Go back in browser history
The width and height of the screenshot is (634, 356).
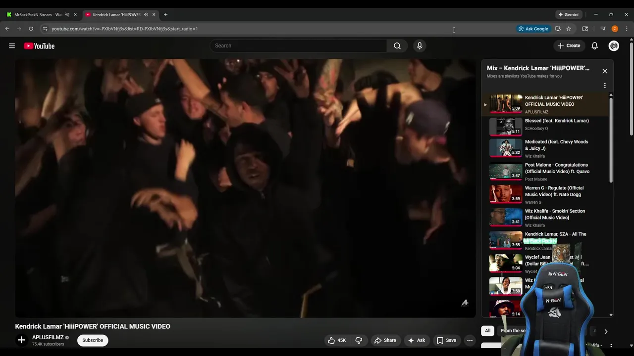pos(7,29)
